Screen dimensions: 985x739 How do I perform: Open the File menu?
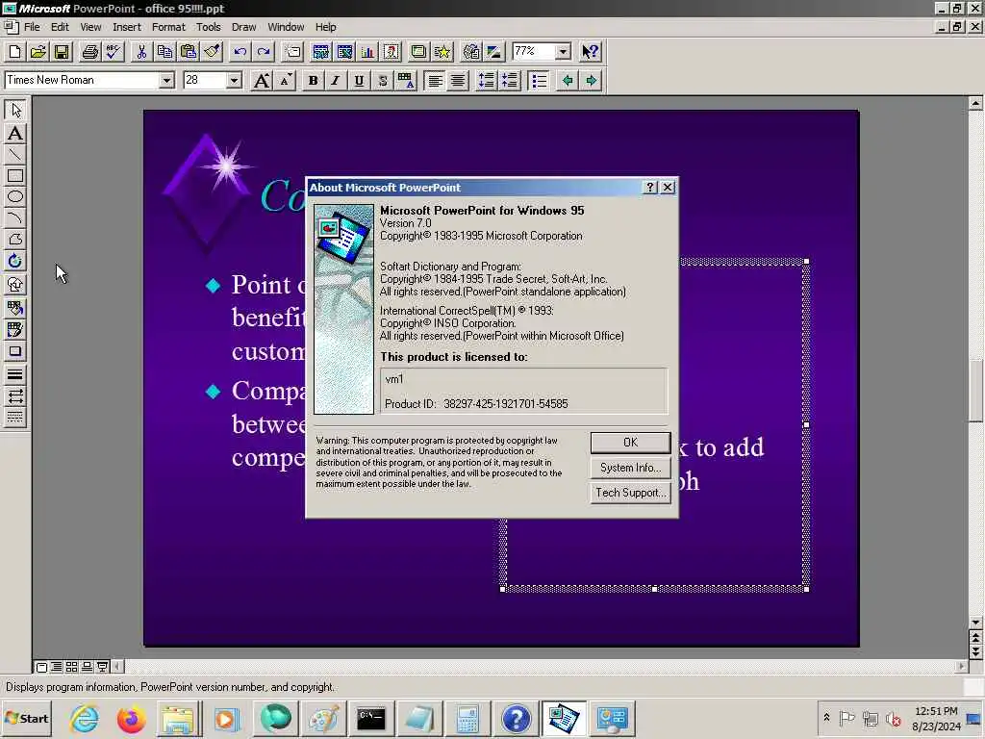tap(32, 27)
